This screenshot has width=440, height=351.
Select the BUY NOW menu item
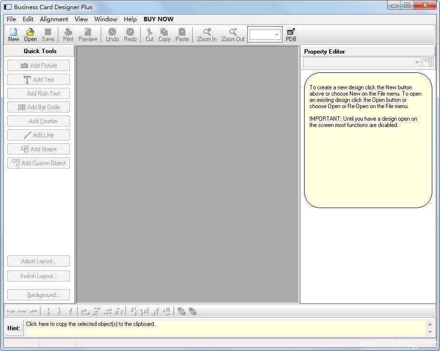159,19
